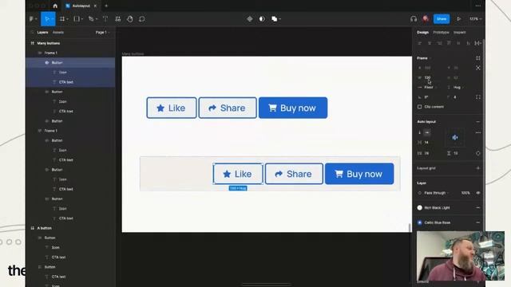The height and width of the screenshot is (287, 511).
Task: Collapse the Many buttons frame layer
Action: 32,43
